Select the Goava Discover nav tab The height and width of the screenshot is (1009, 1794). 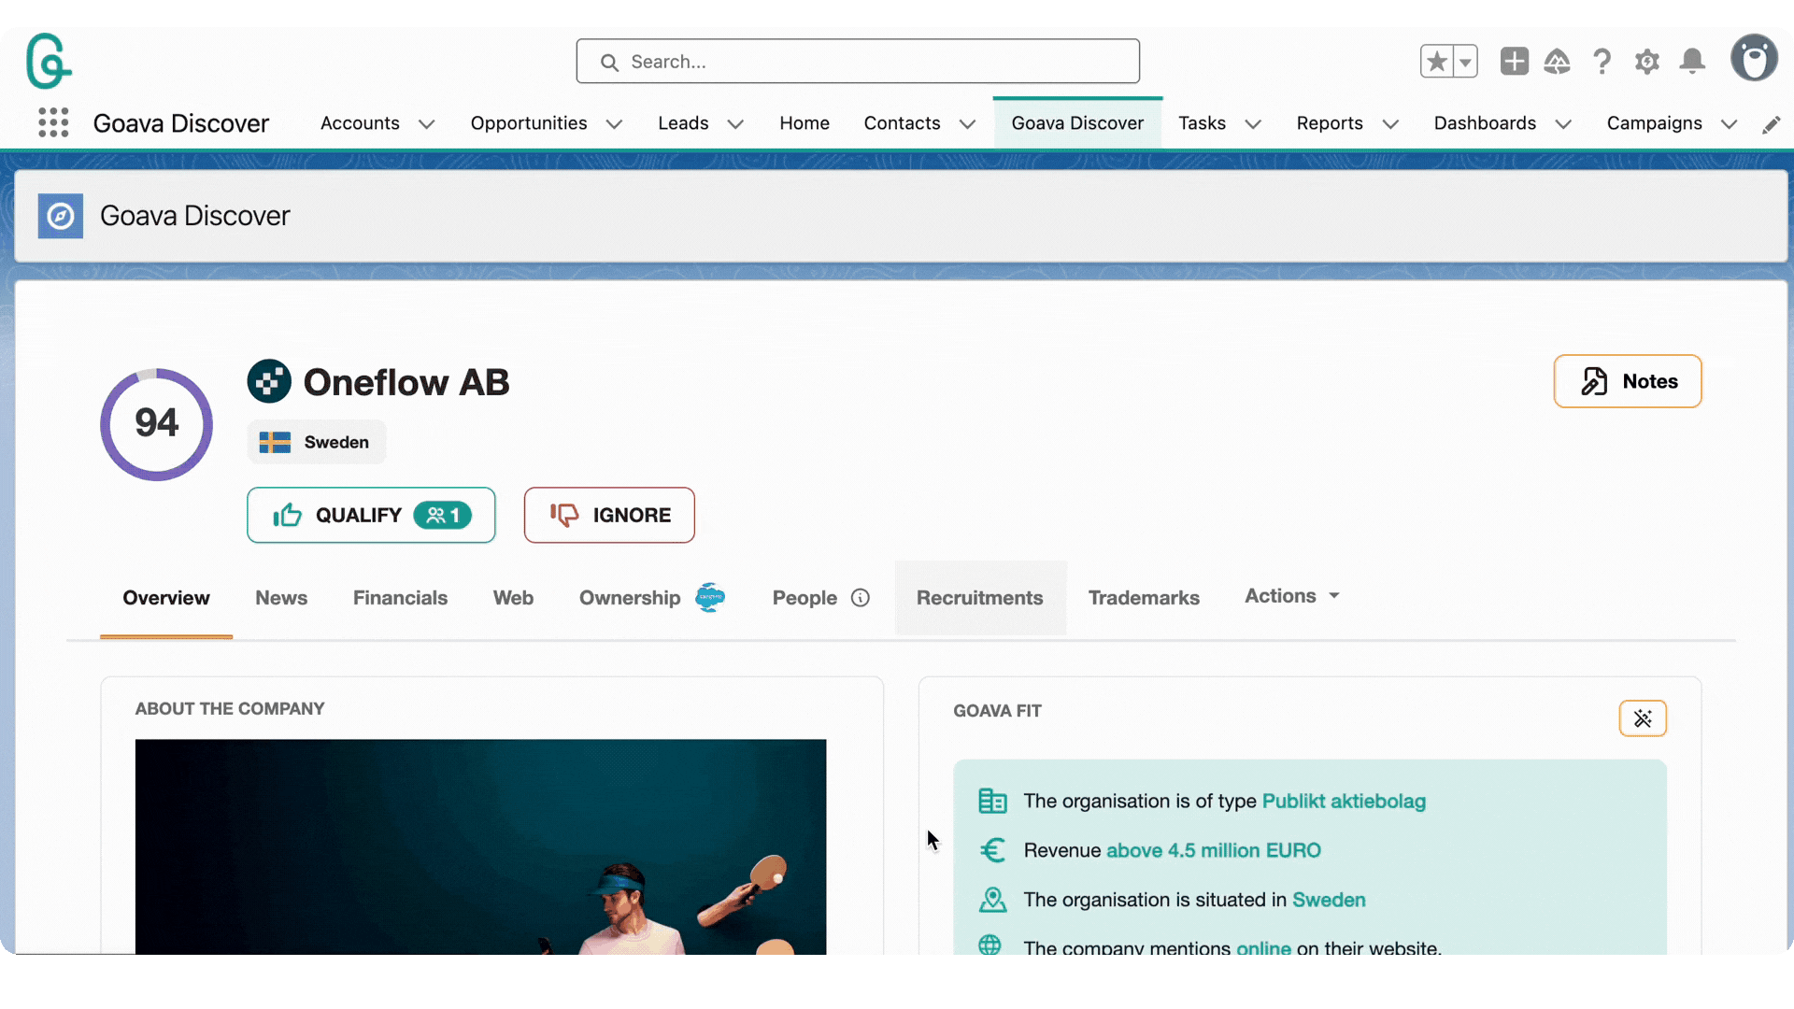(1077, 123)
